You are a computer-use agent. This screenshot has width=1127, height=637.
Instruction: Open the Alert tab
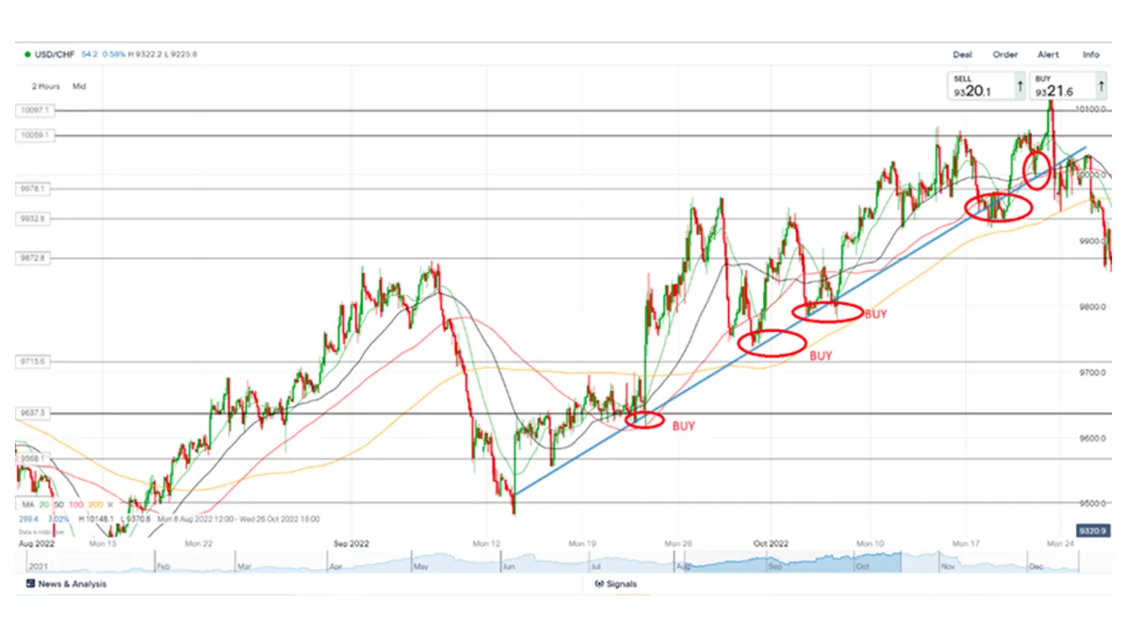click(1048, 54)
